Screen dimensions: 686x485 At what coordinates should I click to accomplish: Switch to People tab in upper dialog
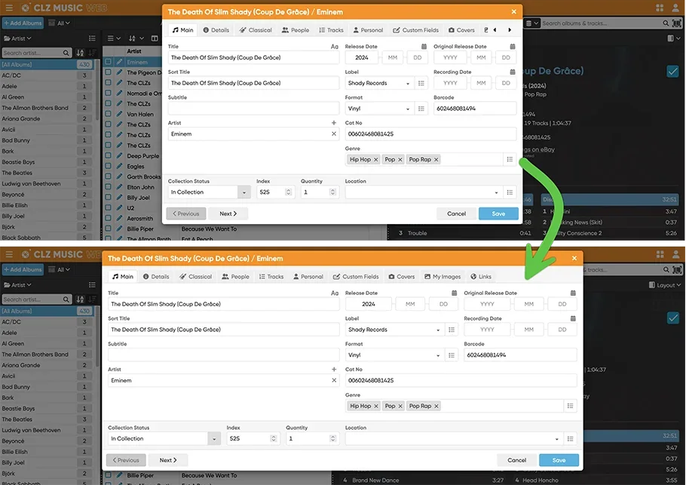[x=296, y=30]
